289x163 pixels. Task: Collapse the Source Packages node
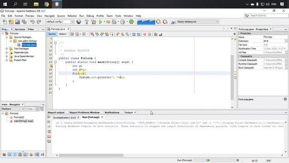[x=7, y=37]
